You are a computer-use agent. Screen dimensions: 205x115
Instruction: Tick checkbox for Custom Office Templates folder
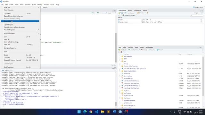tap(119, 66)
